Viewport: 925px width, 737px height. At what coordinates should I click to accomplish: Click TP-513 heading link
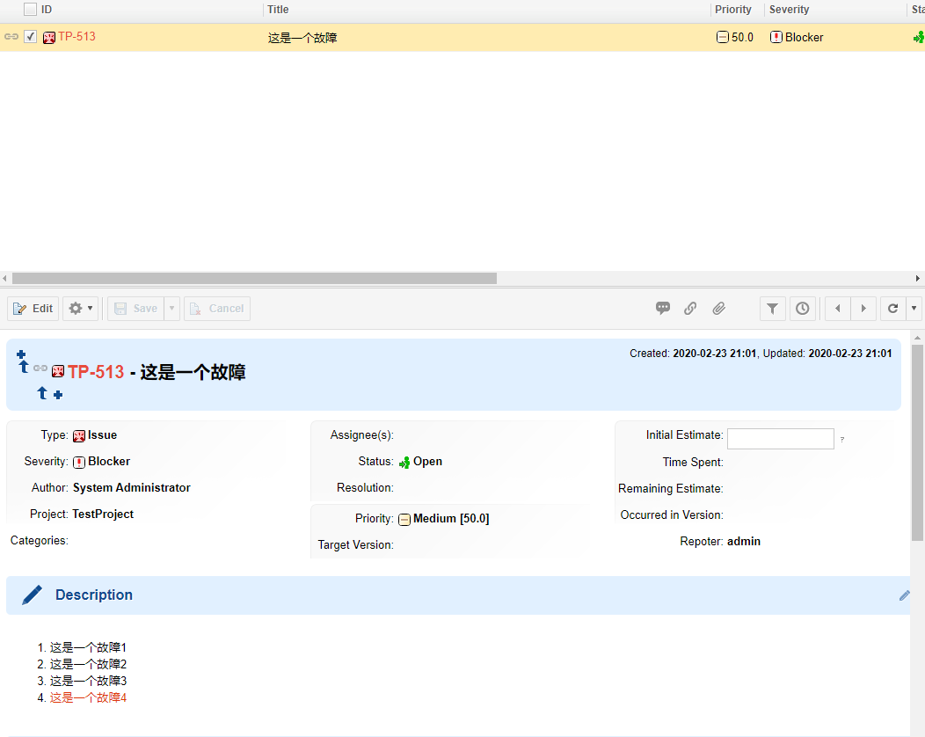point(96,372)
